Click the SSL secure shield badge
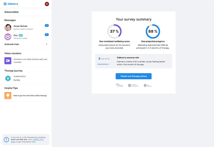The image size is (214, 147). pyautogui.click(x=148, y=85)
